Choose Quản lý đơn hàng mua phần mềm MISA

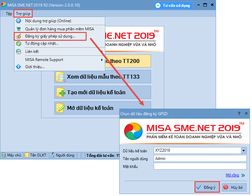click(59, 29)
